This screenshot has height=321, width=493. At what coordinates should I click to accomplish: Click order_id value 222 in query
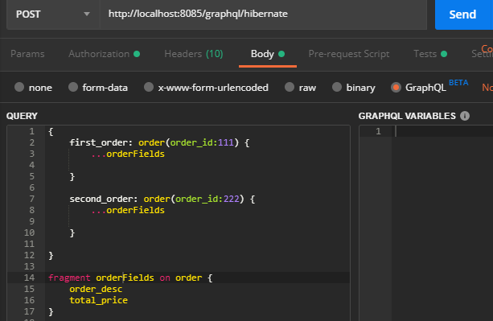(231, 199)
